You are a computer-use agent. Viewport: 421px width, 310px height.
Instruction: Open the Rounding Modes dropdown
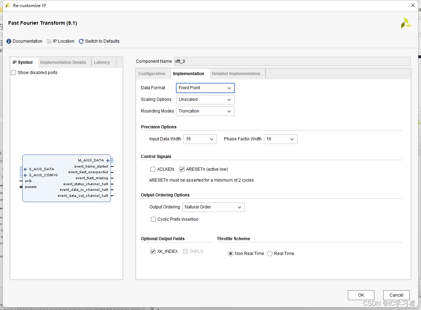205,111
